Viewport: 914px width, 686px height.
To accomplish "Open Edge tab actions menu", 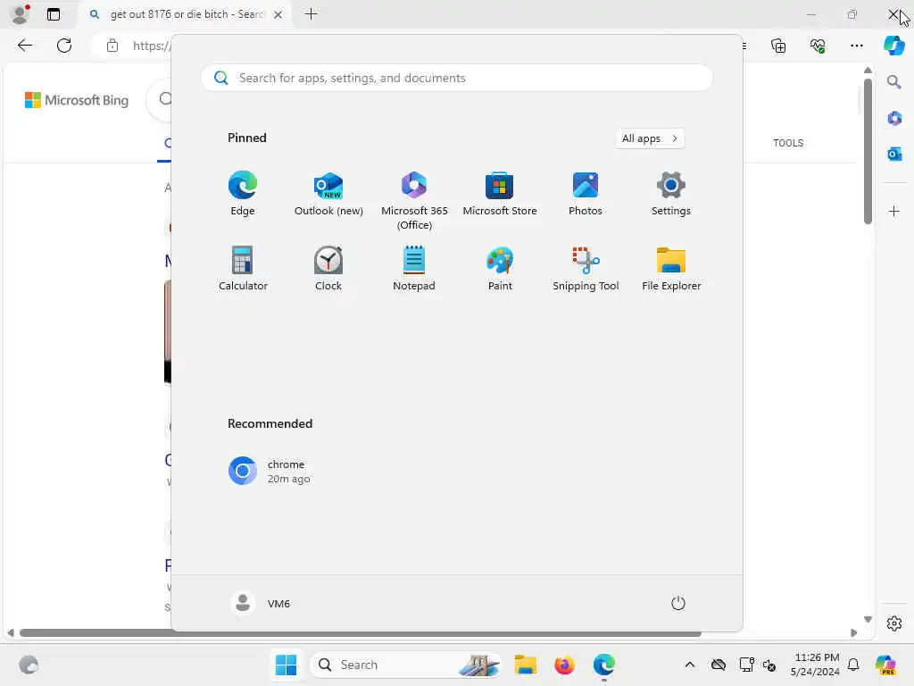I will pyautogui.click(x=53, y=14).
